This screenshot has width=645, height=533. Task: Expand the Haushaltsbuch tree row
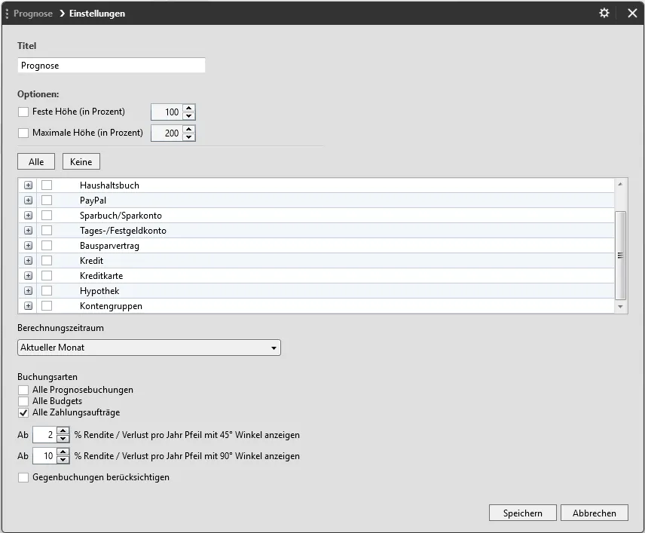tap(29, 185)
